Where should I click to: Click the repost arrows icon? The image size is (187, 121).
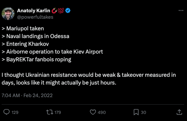50,112
